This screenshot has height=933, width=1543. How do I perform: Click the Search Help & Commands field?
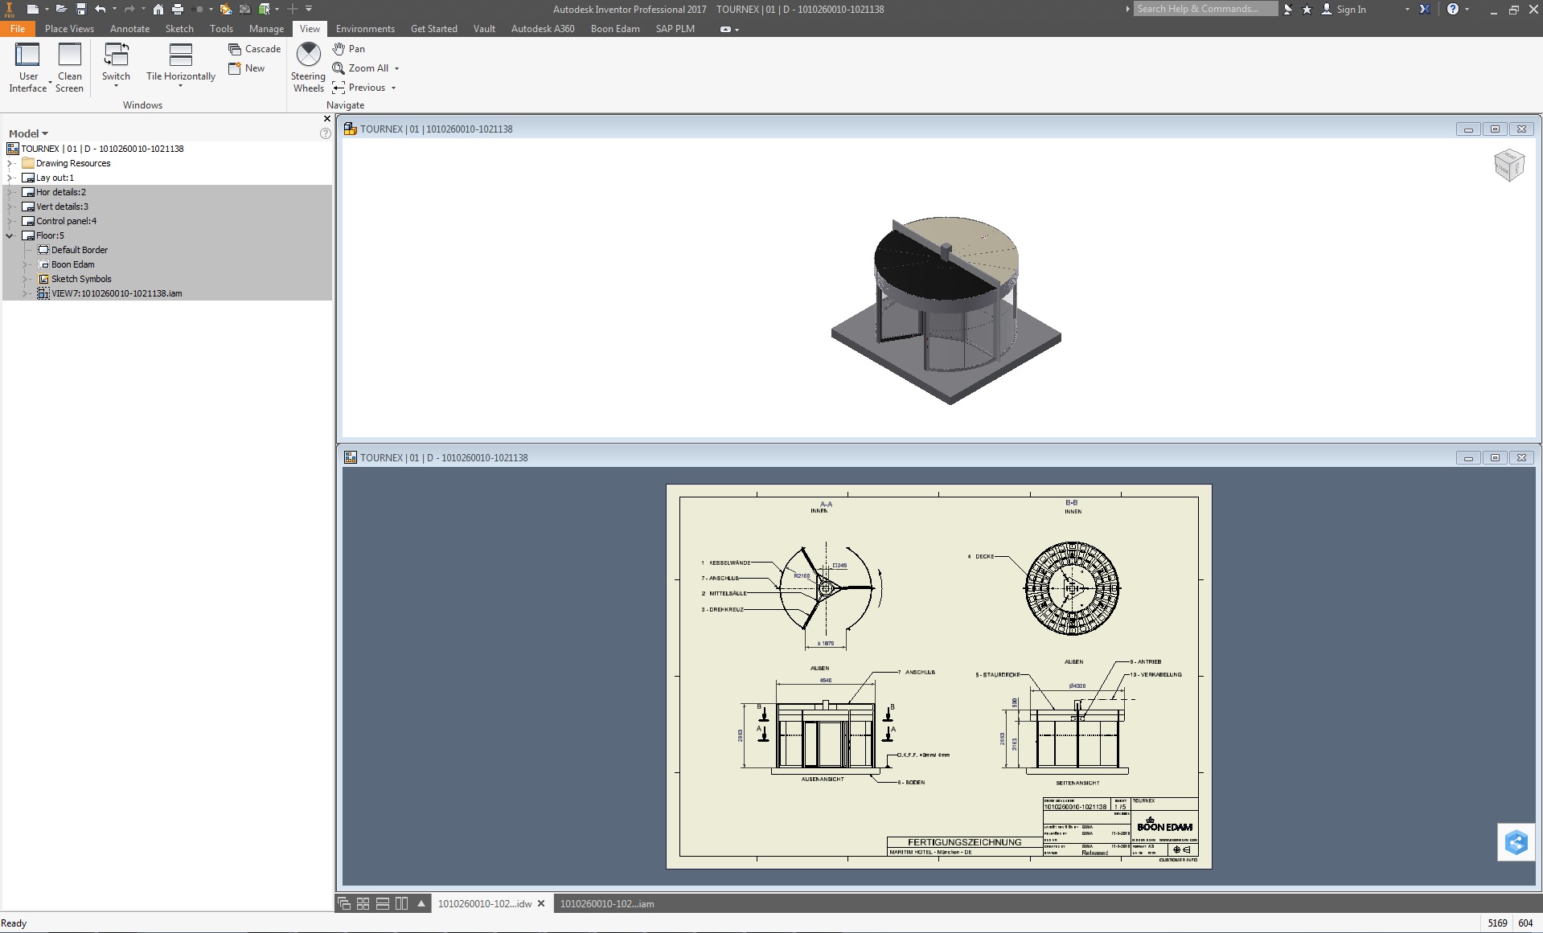1204,9
